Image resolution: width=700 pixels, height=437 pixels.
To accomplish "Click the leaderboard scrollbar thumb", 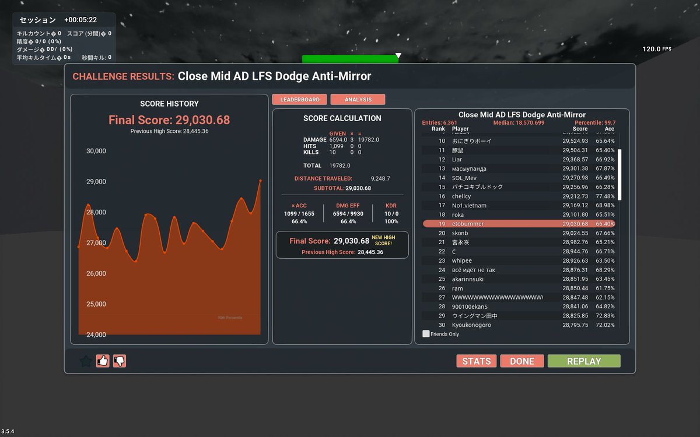I will (619, 175).
